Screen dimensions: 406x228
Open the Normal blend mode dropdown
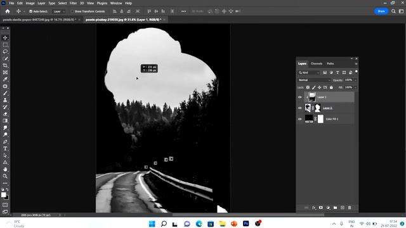314,80
